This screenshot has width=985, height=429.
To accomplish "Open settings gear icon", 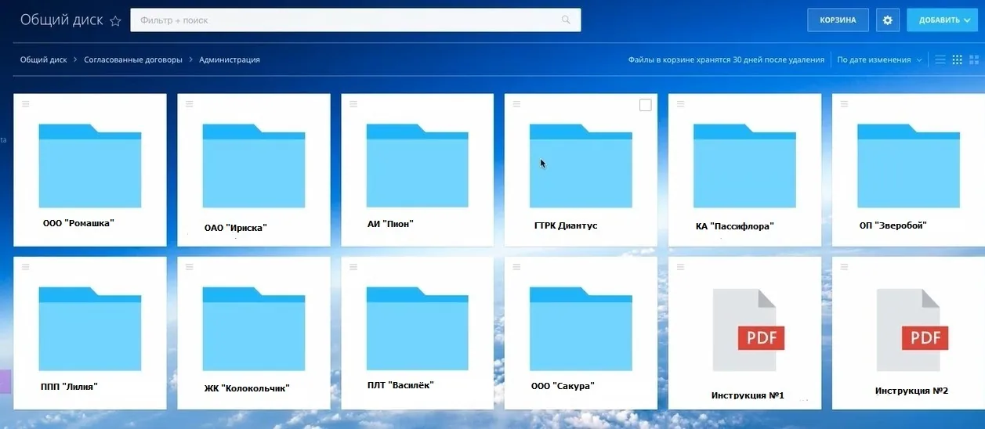I will (888, 20).
